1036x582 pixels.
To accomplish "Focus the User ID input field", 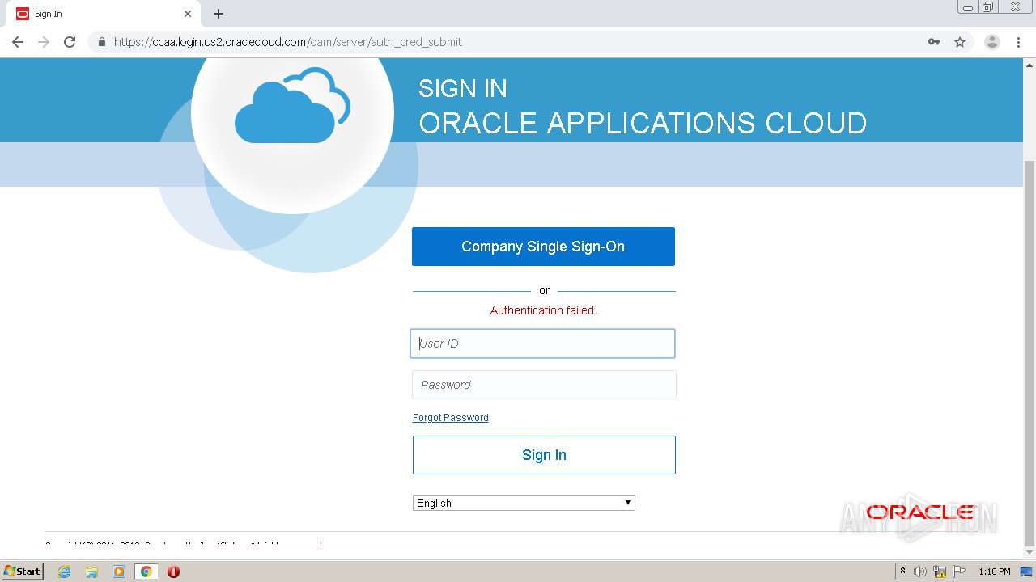I will (x=543, y=344).
